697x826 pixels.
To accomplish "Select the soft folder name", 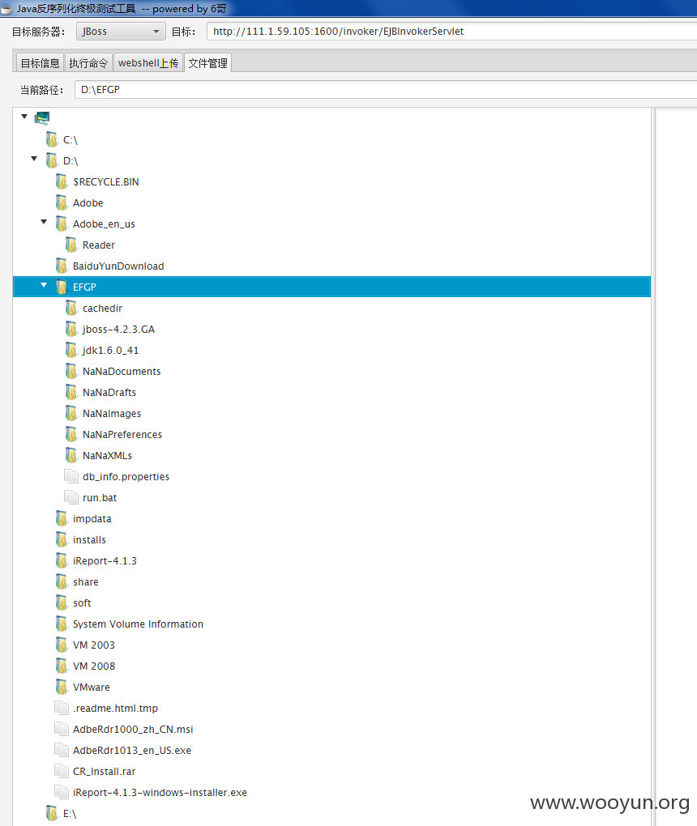I will click(82, 603).
